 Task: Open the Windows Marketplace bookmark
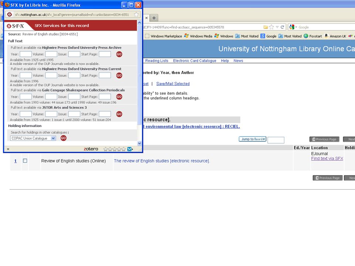[x=163, y=36]
